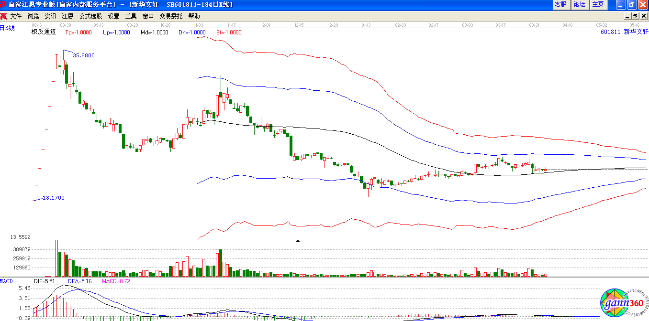Click the 389879 volume axis label

22,249
